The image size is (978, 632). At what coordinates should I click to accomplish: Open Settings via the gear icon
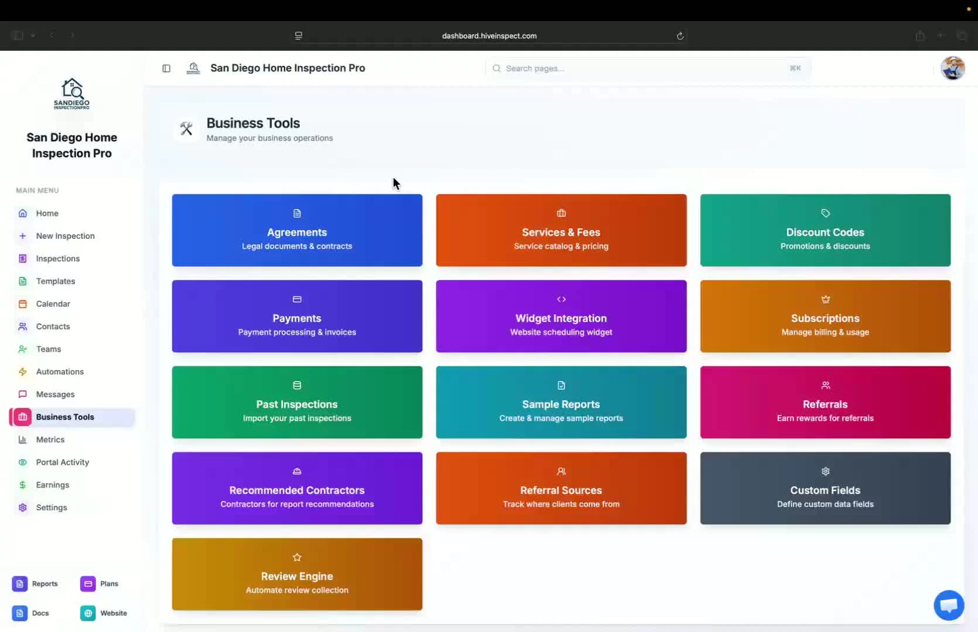22,507
